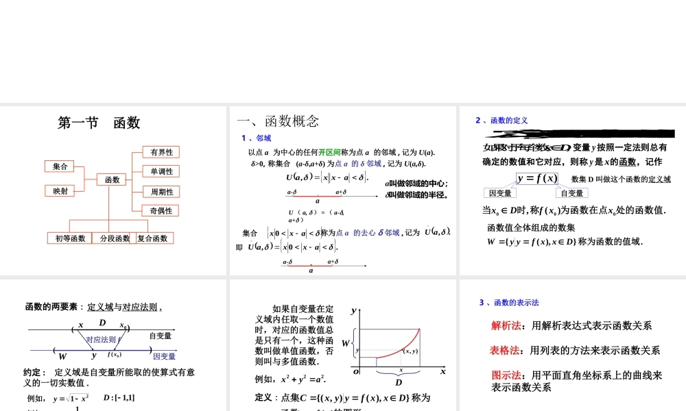Click the 分段函数 box

point(114,238)
